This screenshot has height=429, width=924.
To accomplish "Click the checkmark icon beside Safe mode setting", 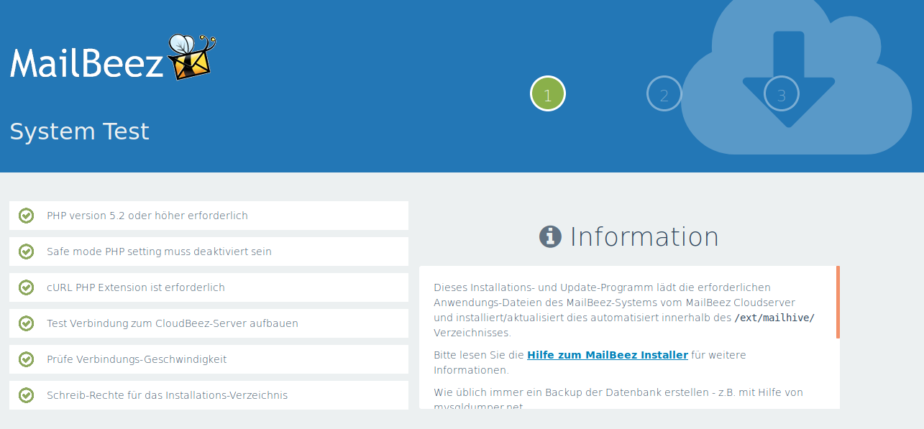I will pos(27,252).
